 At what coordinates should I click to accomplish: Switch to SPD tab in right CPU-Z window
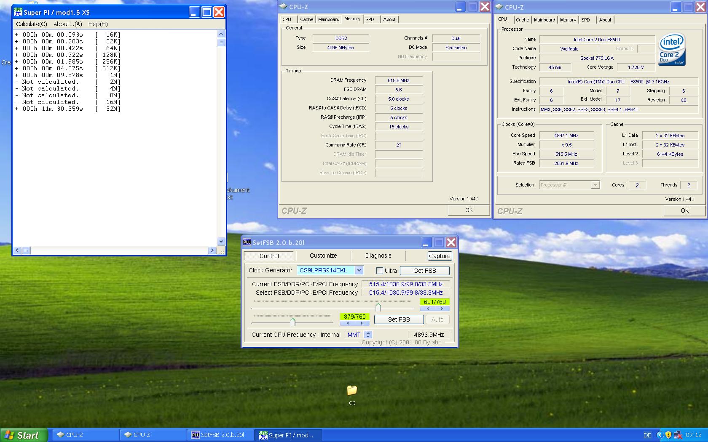click(x=586, y=20)
